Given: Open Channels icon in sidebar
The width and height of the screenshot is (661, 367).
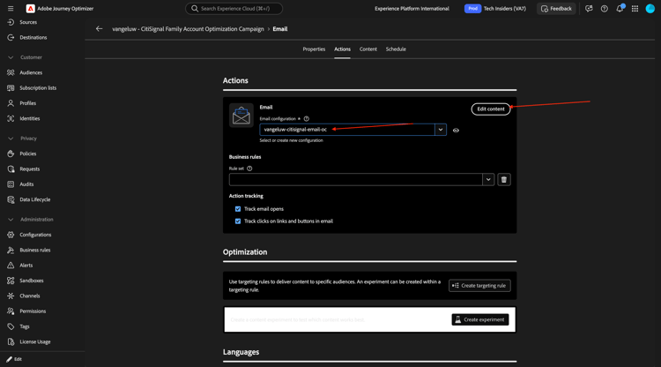Looking at the screenshot, I should click(x=11, y=296).
